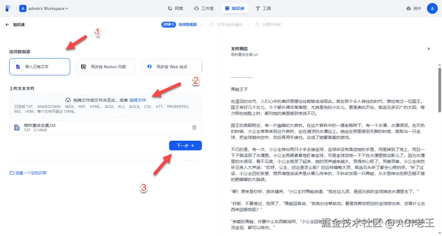
Task: Select 同步自 Web 站点 option
Action: click(x=171, y=67)
